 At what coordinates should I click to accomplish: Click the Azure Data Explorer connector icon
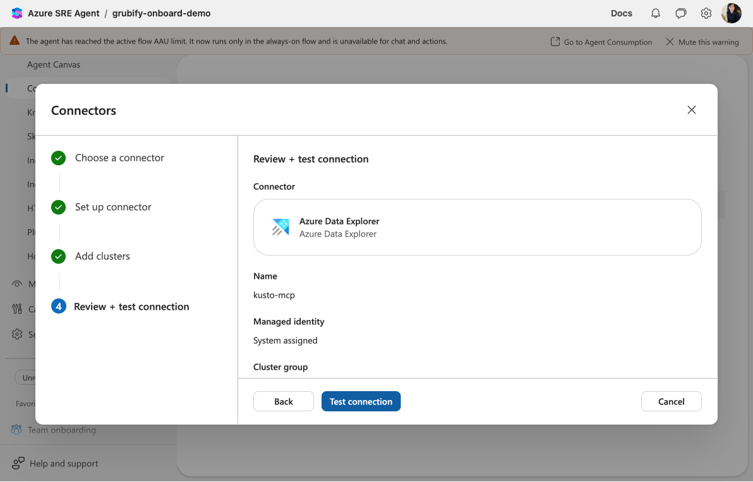(281, 227)
